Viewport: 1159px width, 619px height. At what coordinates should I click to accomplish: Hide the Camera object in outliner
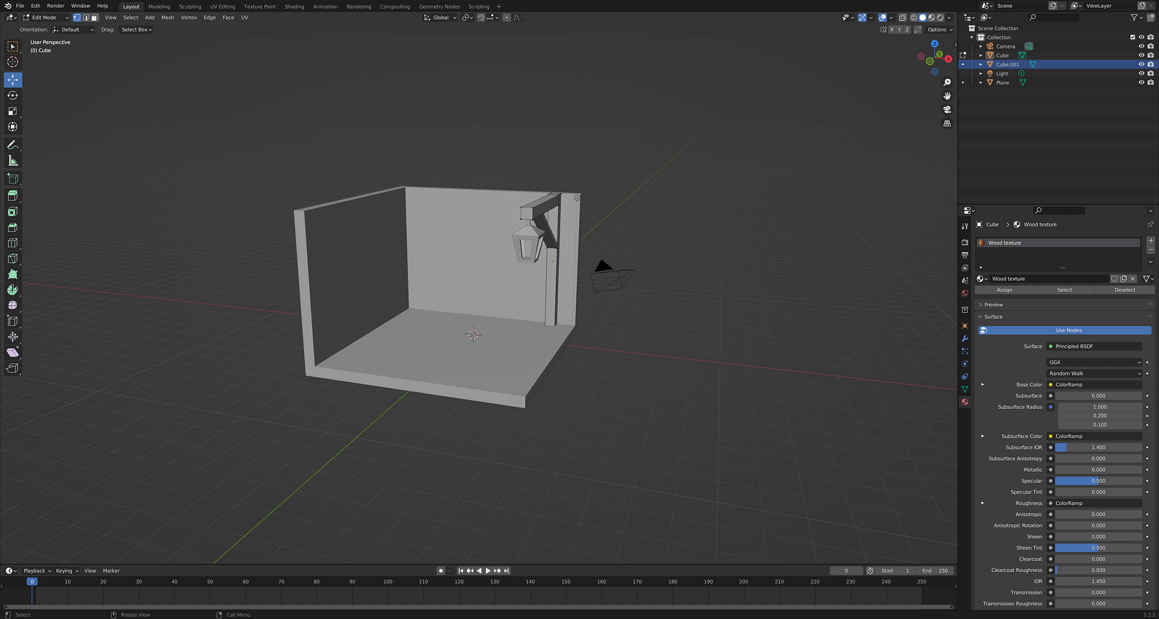pos(1141,46)
